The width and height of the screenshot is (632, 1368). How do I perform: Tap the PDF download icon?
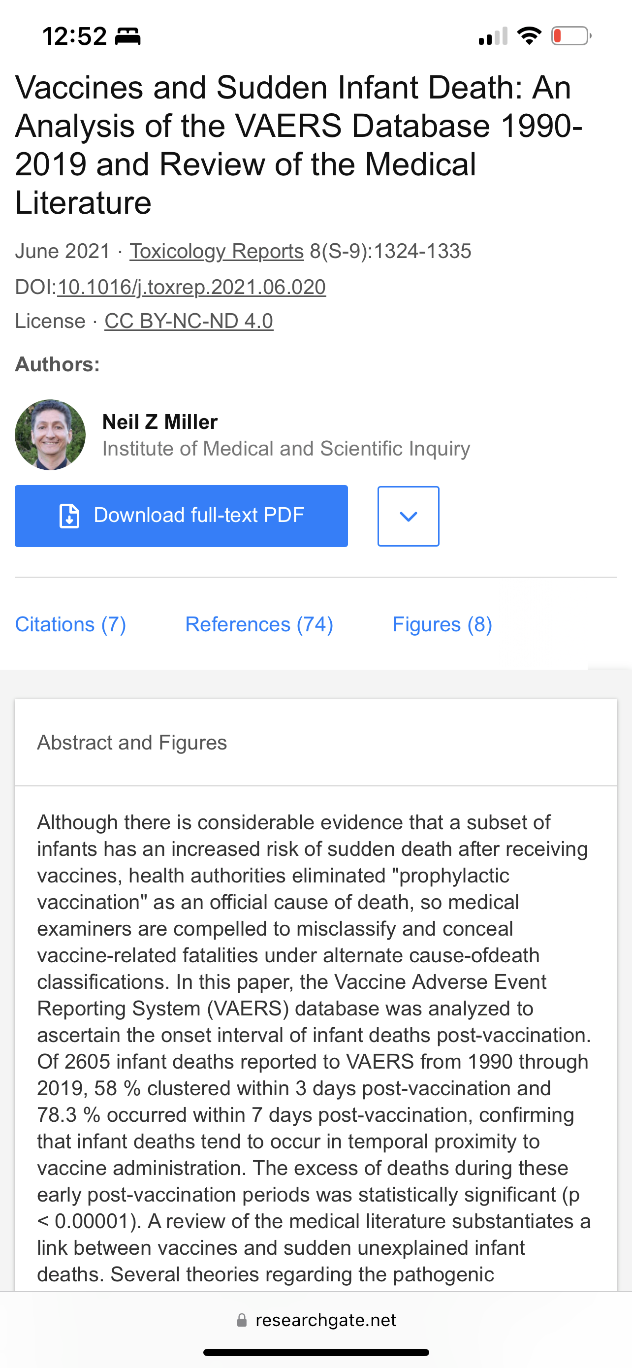[x=69, y=516]
